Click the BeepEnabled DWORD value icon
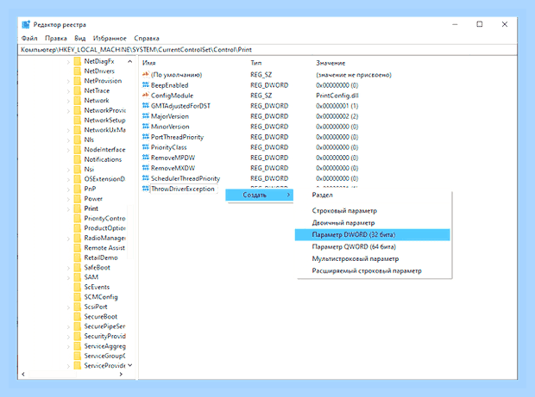The image size is (535, 397). pos(146,84)
